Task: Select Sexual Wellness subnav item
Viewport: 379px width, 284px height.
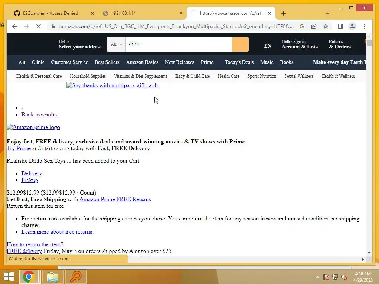Action: [299, 76]
